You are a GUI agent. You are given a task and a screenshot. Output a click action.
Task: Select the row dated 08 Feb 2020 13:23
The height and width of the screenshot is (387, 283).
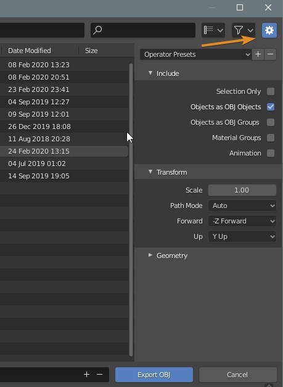click(64, 65)
